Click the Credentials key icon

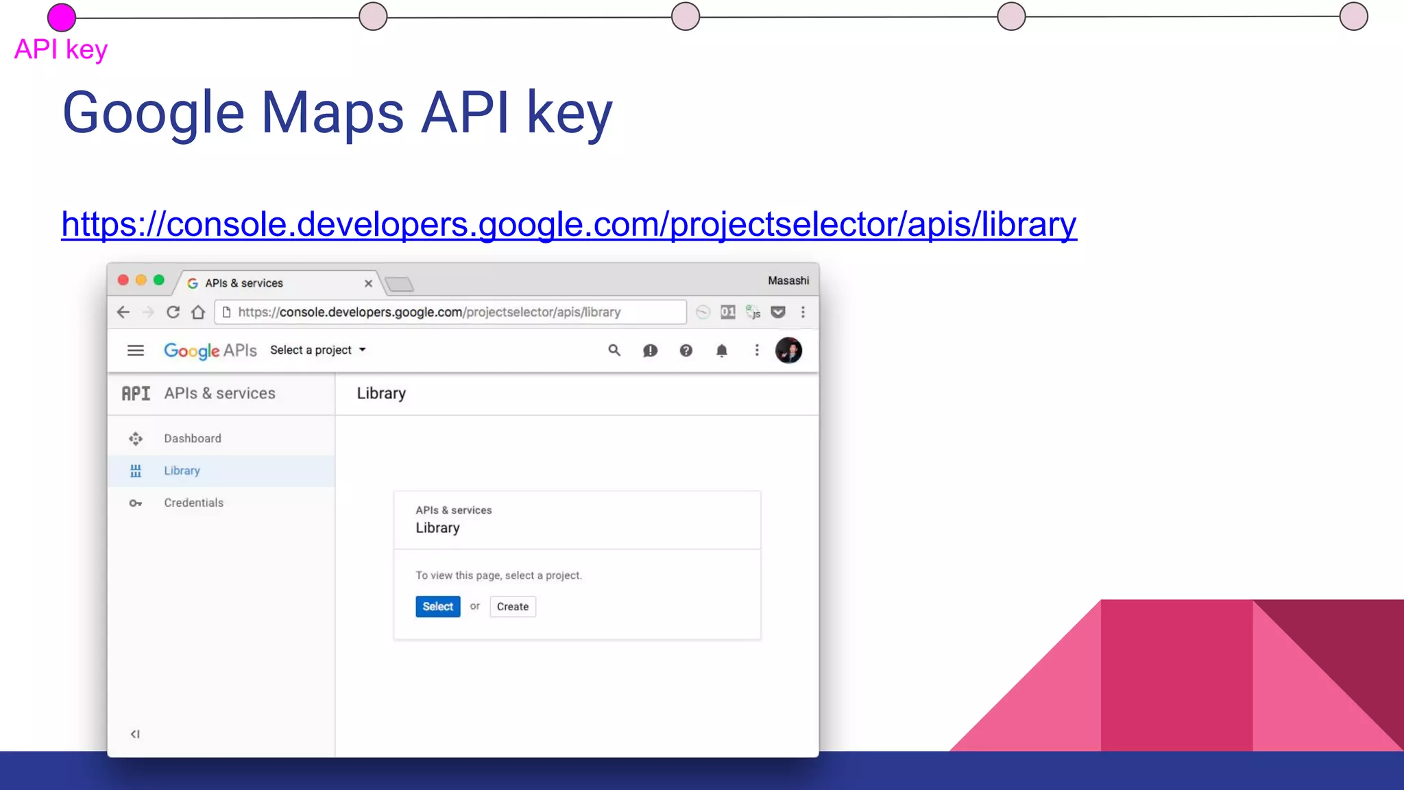pos(136,503)
